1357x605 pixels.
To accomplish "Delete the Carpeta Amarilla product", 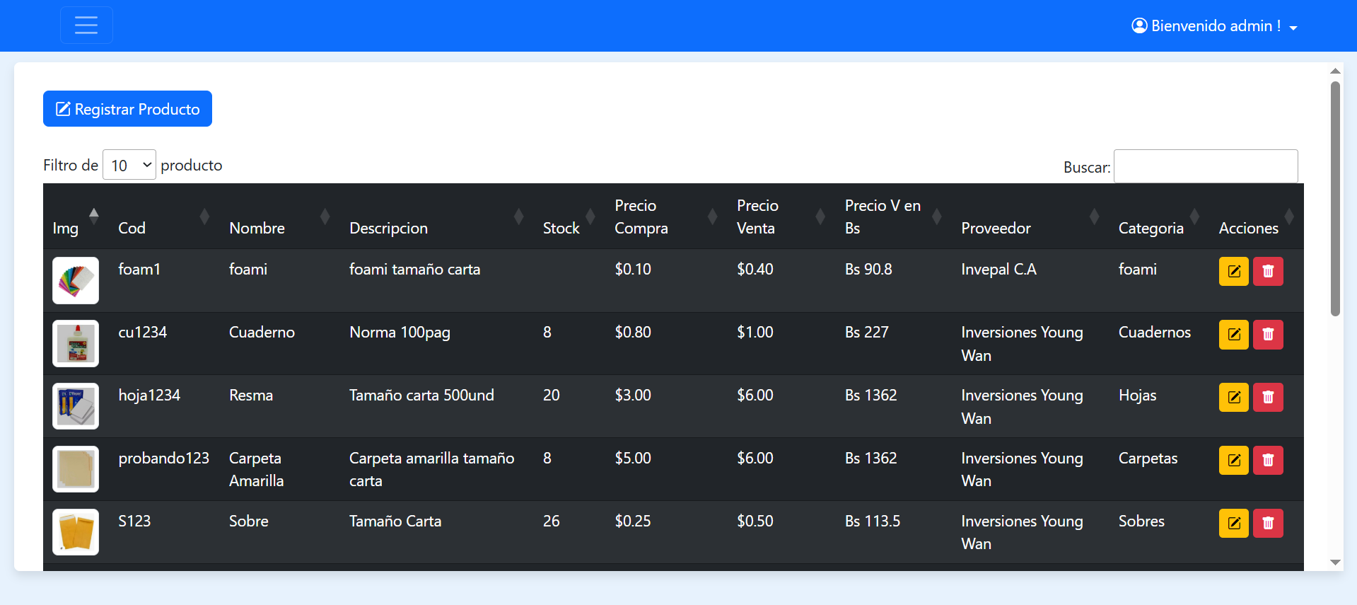I will [1267, 461].
